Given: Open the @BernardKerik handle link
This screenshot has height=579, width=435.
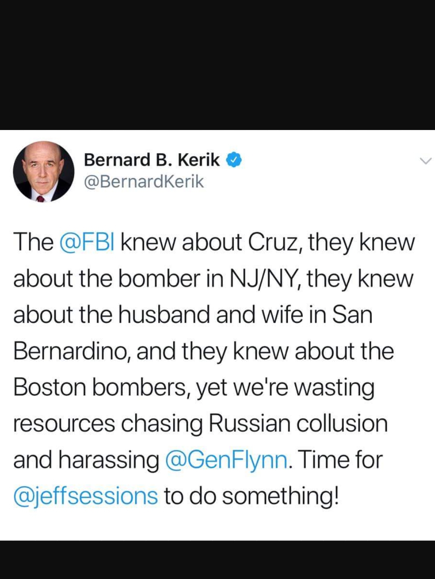Looking at the screenshot, I should click(x=144, y=182).
